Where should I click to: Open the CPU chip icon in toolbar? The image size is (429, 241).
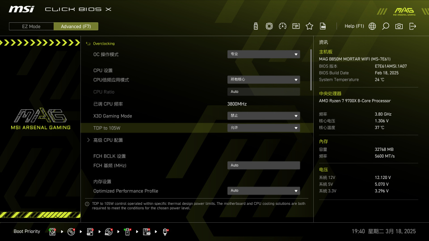tap(269, 26)
